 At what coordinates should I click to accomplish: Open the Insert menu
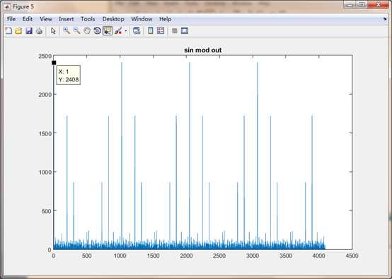(67, 19)
